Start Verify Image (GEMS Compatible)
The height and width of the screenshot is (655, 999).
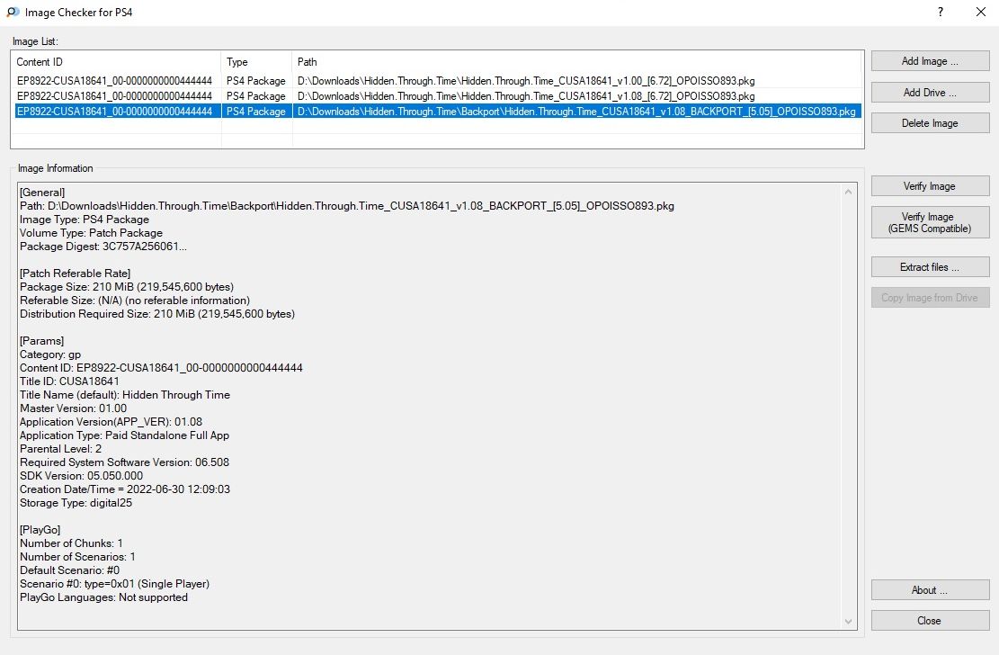pyautogui.click(x=930, y=222)
